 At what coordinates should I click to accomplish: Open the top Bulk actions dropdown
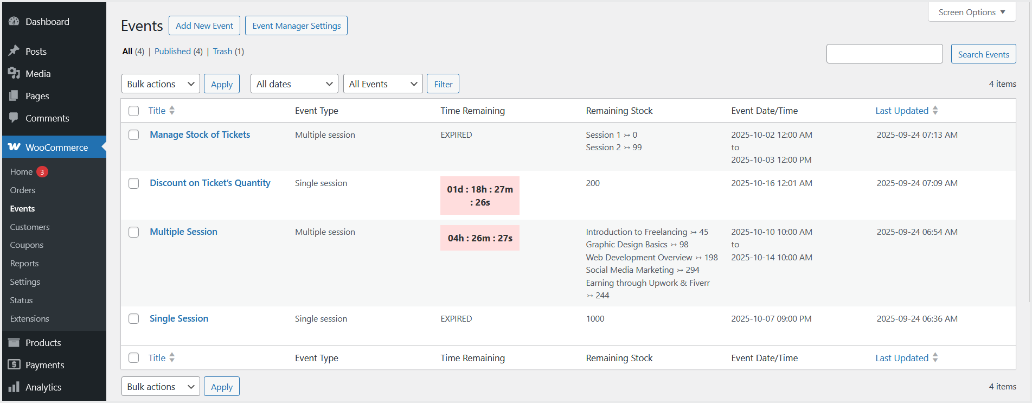coord(161,84)
